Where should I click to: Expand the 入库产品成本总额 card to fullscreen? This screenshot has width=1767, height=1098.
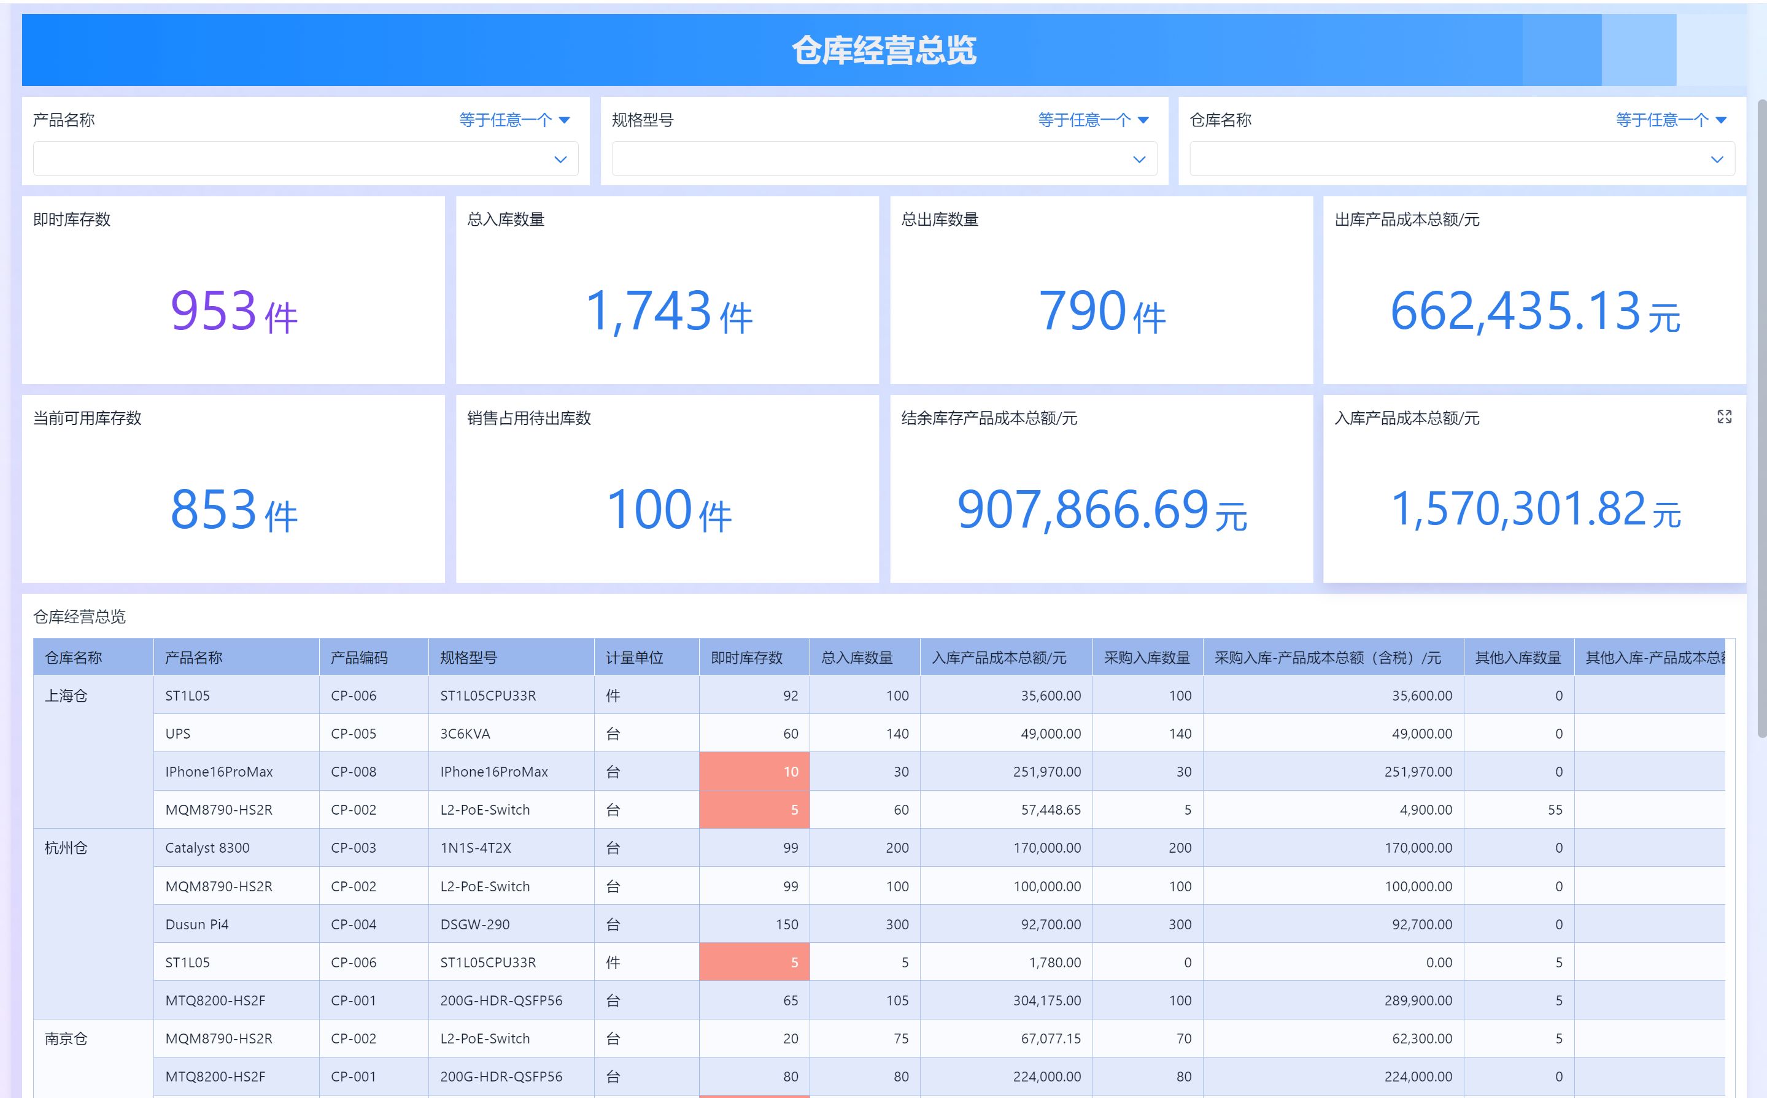click(x=1723, y=417)
